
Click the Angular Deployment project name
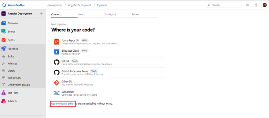coord(20,13)
